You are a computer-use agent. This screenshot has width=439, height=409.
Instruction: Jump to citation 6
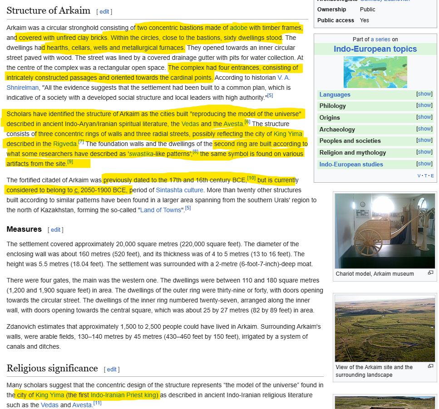[247, 122]
